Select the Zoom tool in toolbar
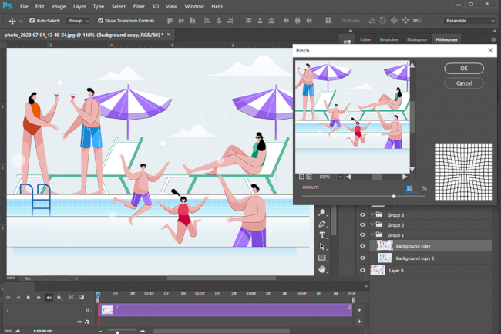Viewport: 501px width, 334px height. tap(322, 212)
